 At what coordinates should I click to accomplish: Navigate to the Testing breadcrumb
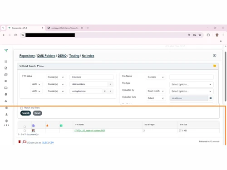(74, 56)
